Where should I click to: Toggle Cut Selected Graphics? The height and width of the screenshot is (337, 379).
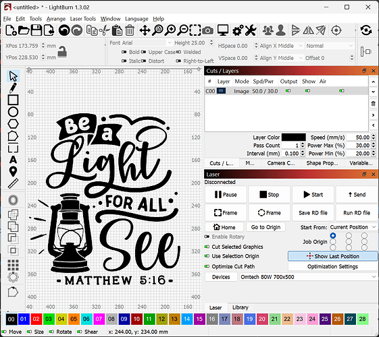[x=207, y=247]
